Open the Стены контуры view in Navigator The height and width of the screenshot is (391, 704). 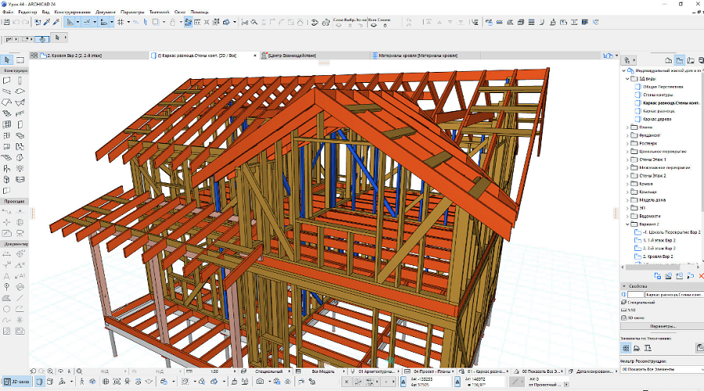click(x=658, y=95)
